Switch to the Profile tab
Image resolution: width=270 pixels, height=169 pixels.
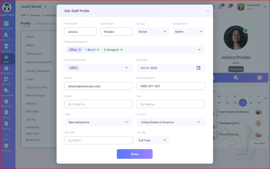(26, 23)
